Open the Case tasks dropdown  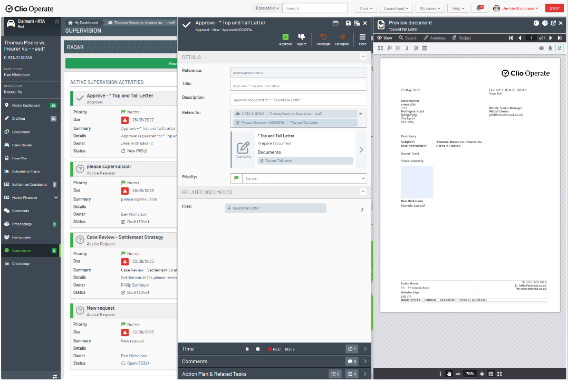click(267, 8)
